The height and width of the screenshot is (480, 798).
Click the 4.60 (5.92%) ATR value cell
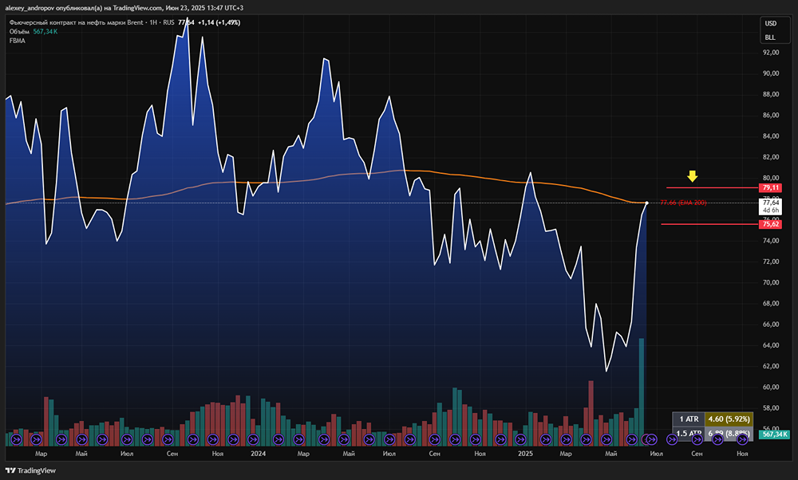tap(729, 419)
